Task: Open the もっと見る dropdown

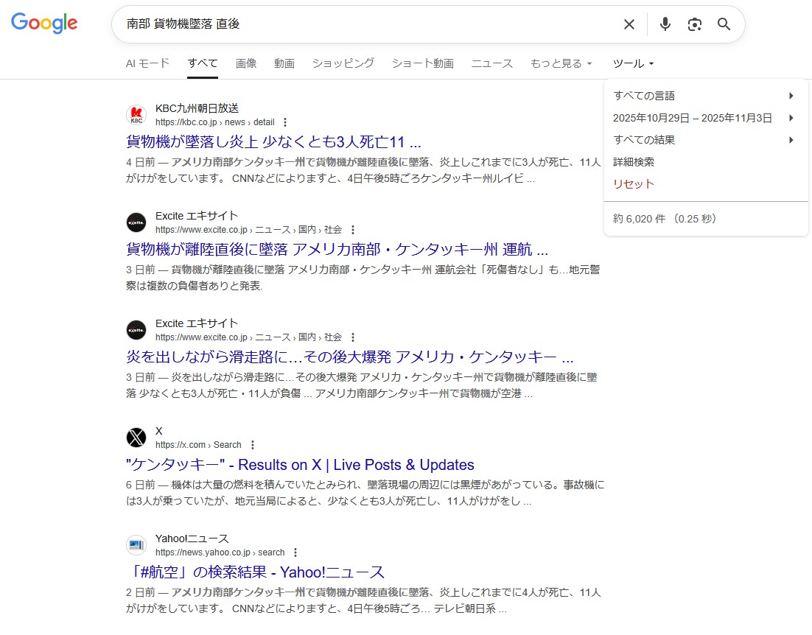Action: [x=561, y=63]
